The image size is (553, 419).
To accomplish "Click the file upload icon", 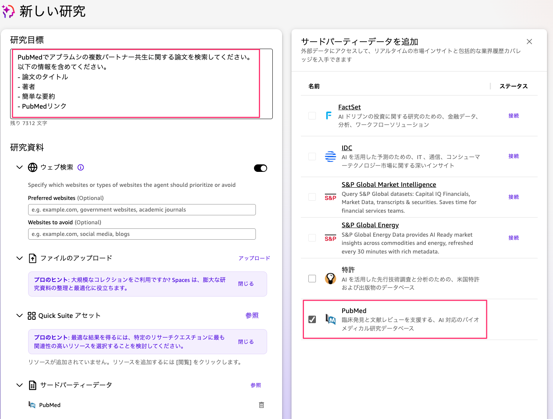I will pyautogui.click(x=32, y=258).
